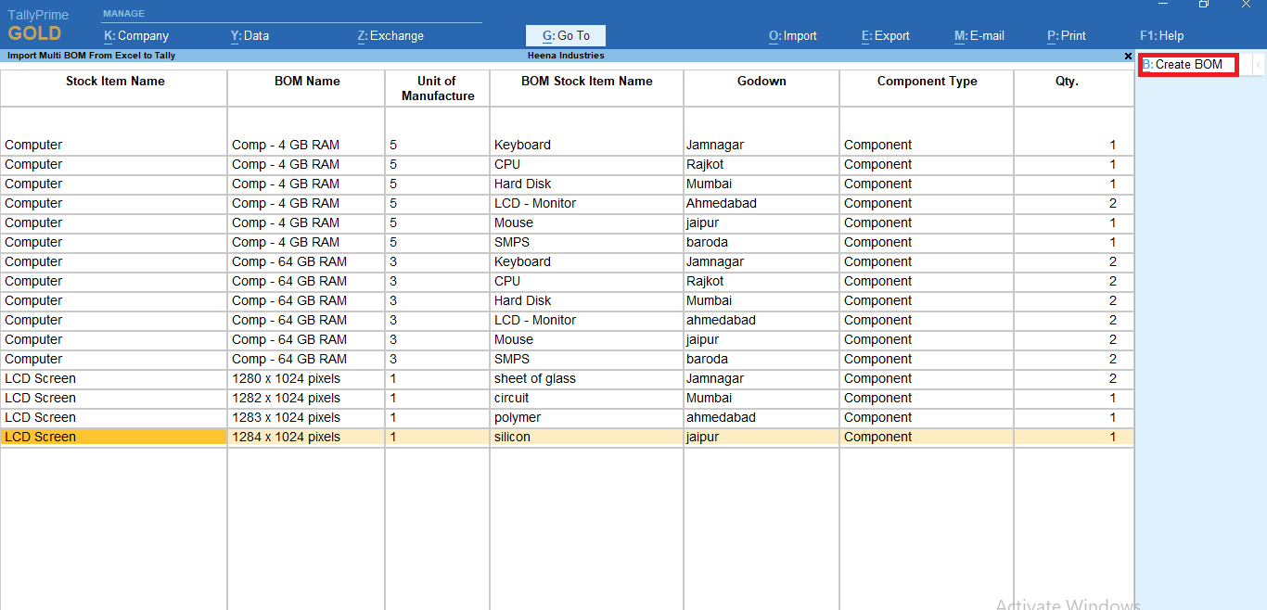Click the B: Create BOM button
1267x610 pixels.
pos(1187,64)
